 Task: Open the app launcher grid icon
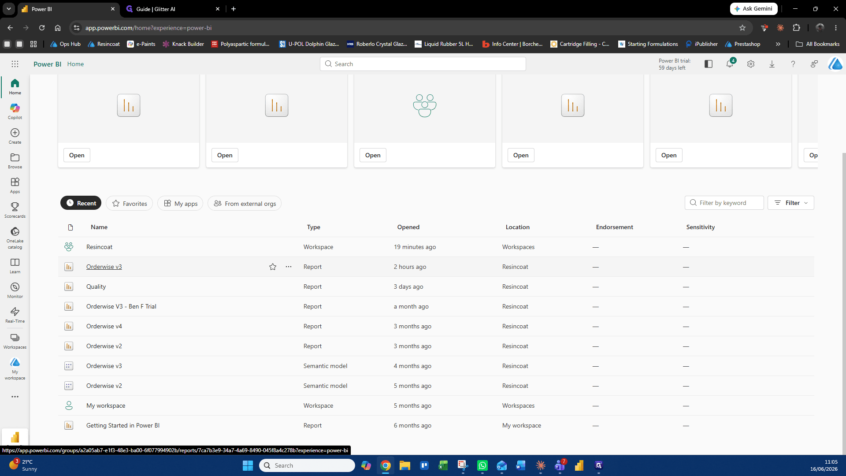click(x=15, y=64)
